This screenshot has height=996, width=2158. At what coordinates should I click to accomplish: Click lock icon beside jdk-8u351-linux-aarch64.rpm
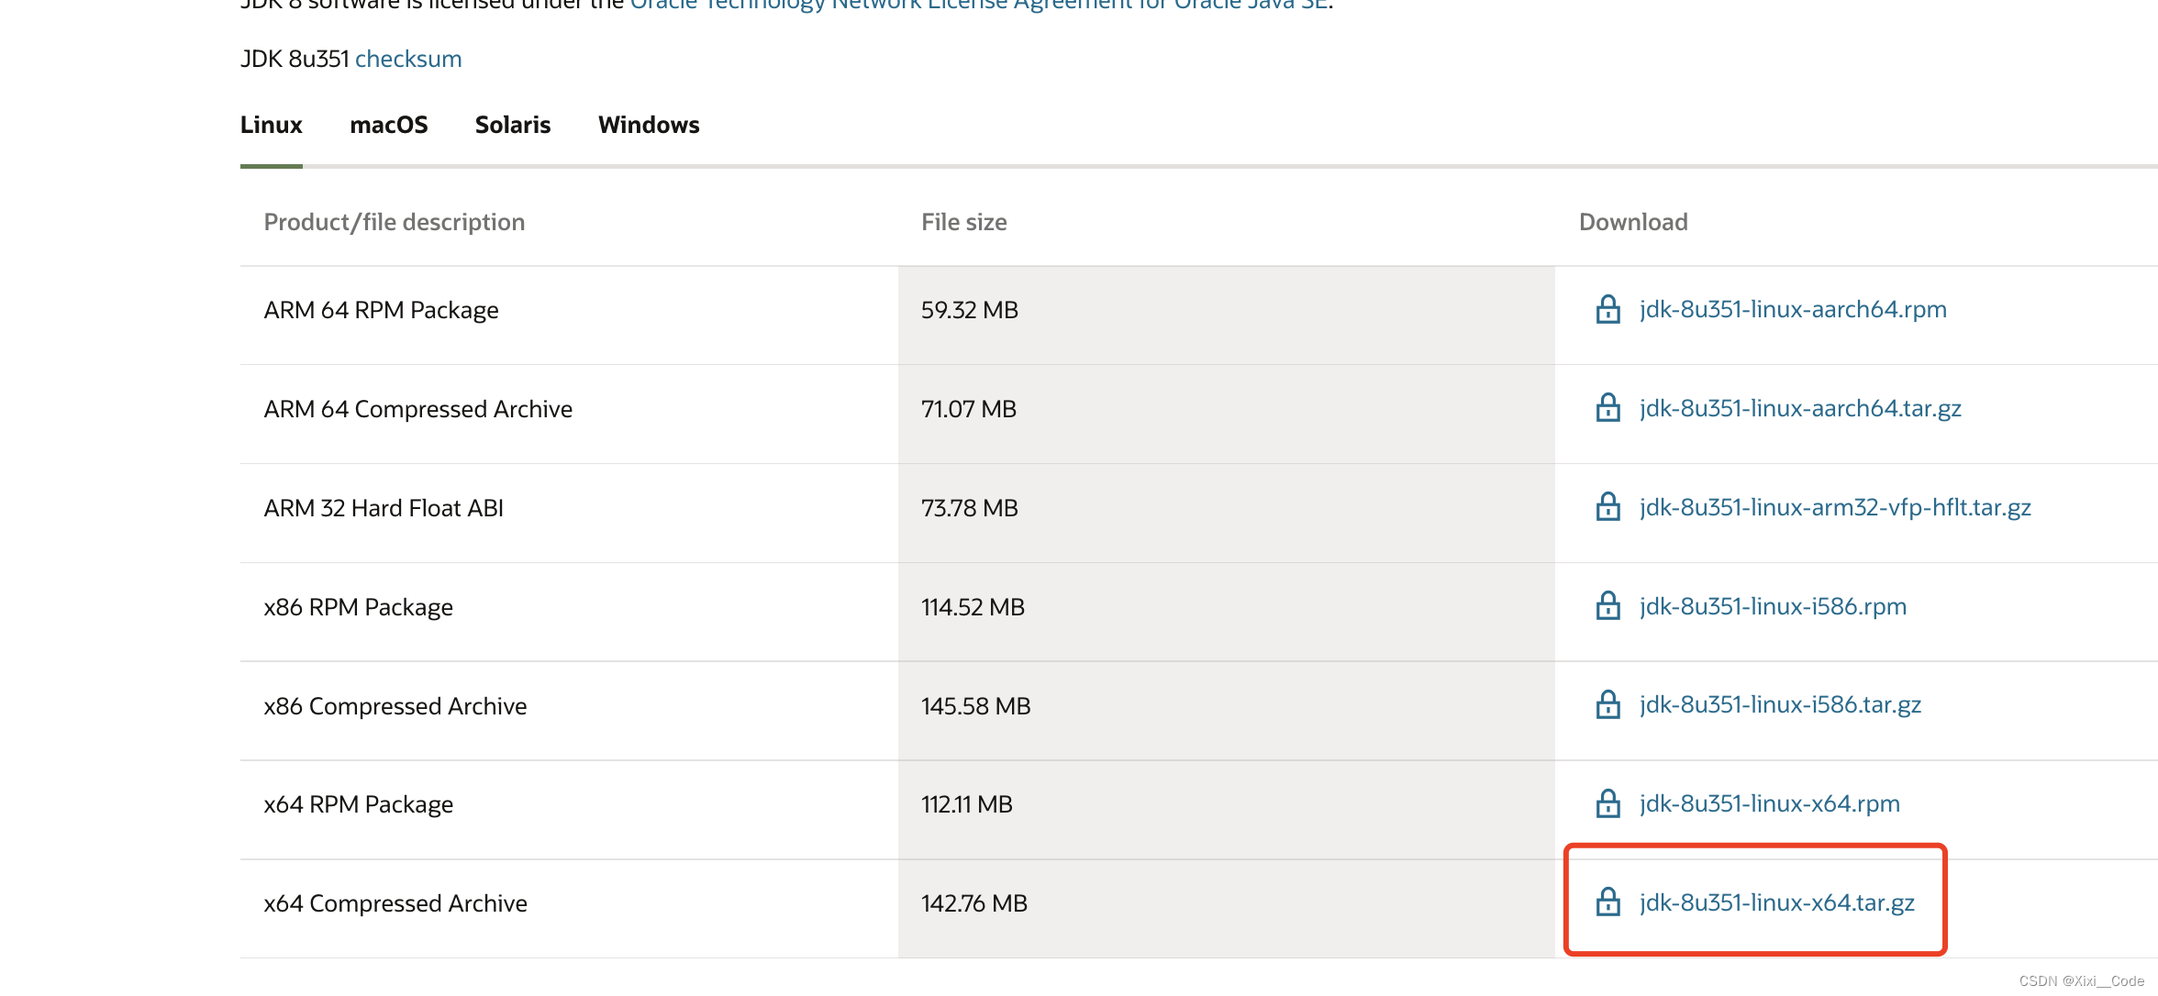1607,310
